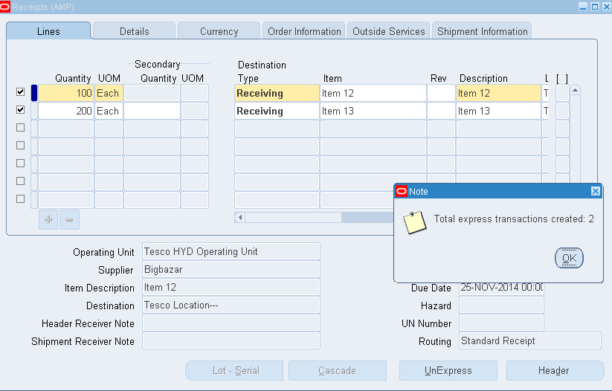Image resolution: width=612 pixels, height=391 pixels.
Task: Click the Item 12 item field
Action: (x=373, y=93)
